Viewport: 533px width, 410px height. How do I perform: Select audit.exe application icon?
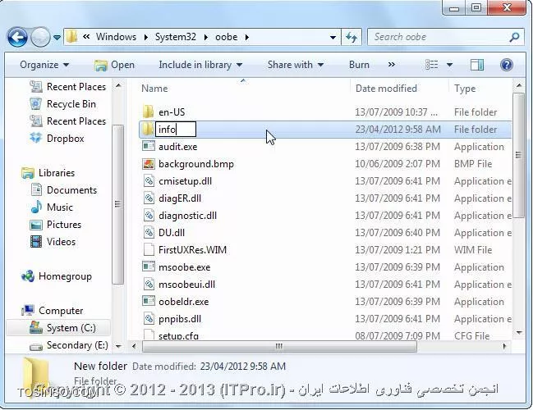click(148, 146)
